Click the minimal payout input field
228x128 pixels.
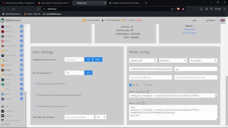click(x=74, y=73)
